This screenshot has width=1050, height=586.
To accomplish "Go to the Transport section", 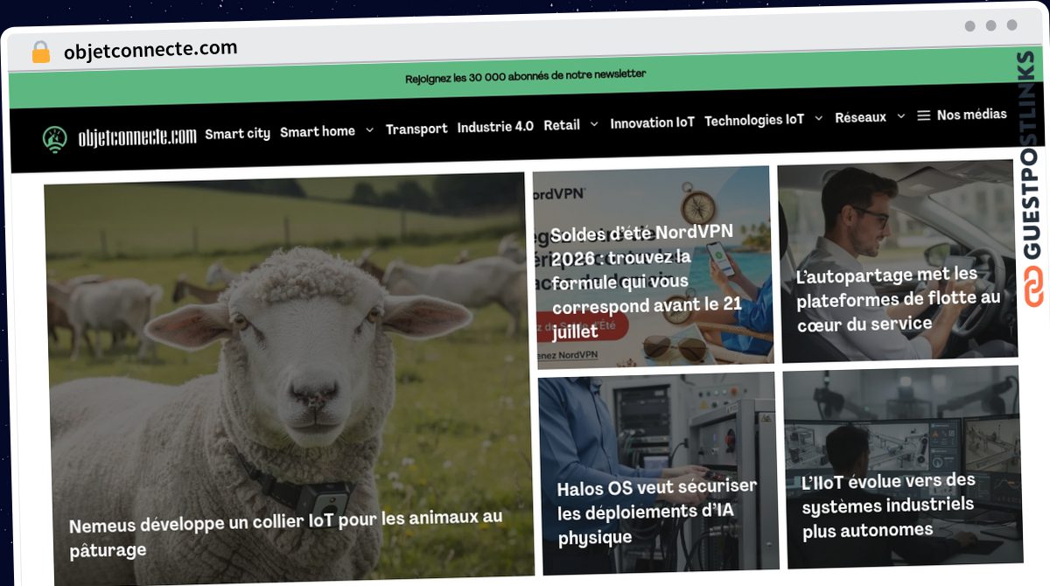I will 416,129.
